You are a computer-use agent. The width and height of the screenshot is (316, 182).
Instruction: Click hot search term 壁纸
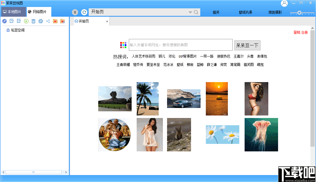click(x=180, y=65)
